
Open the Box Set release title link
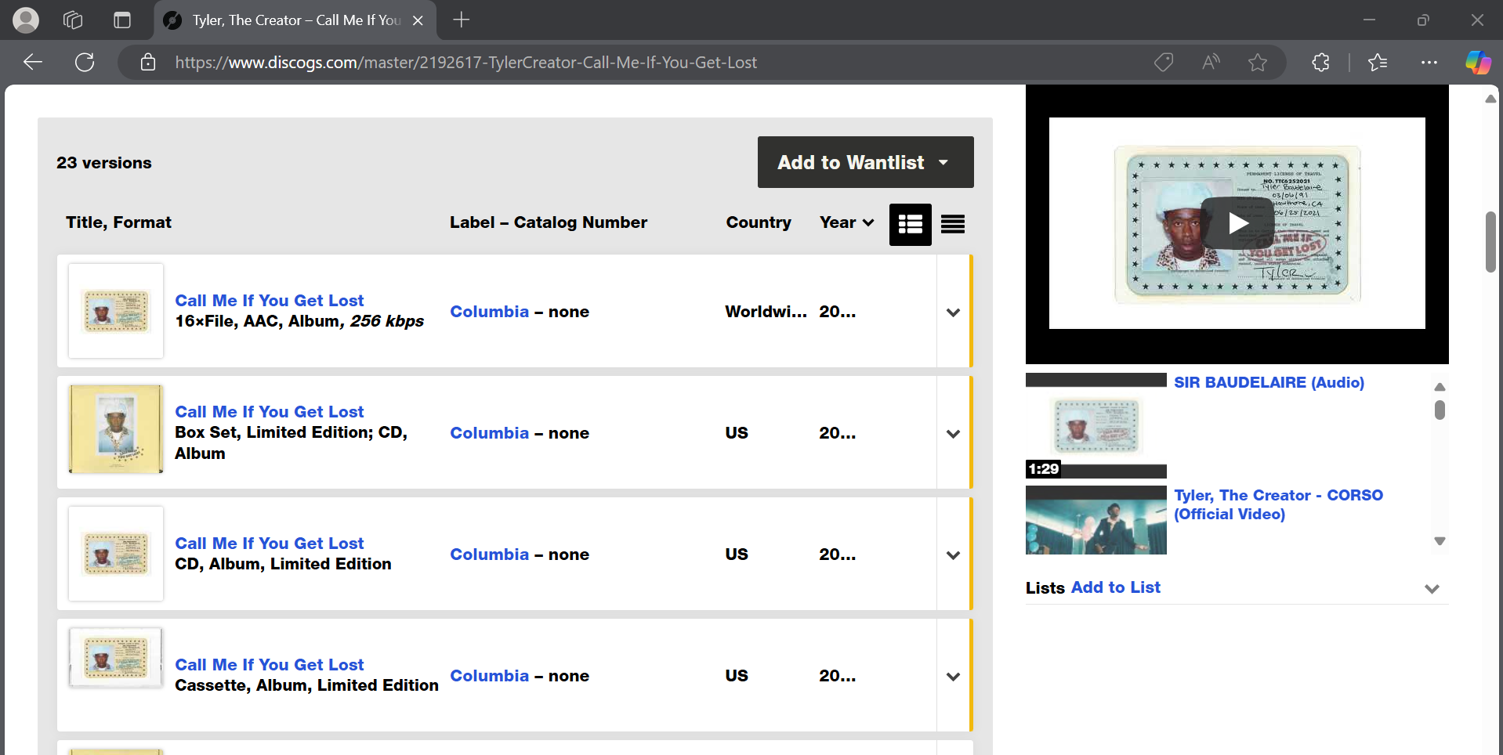269,412
